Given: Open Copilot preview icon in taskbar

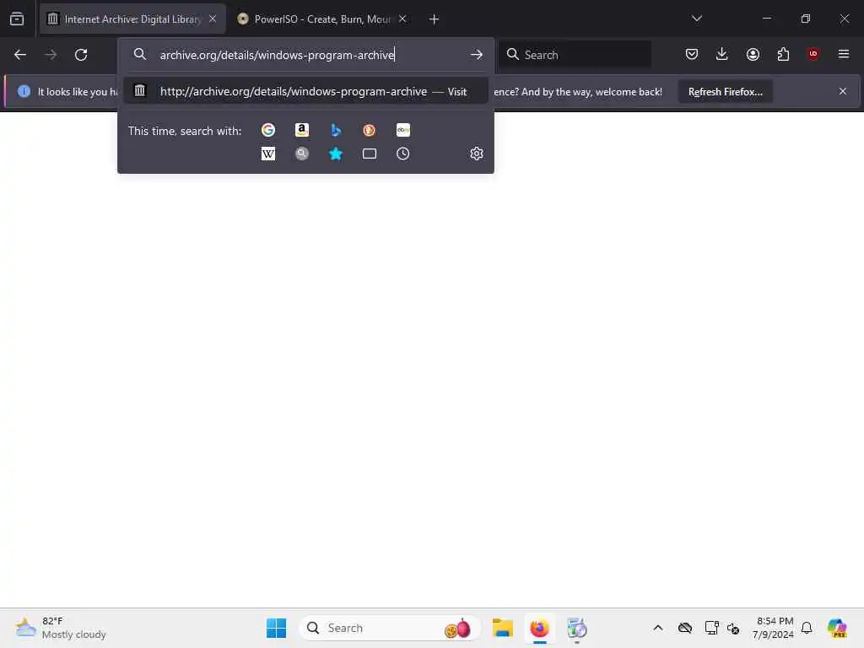Looking at the screenshot, I should coord(837,628).
